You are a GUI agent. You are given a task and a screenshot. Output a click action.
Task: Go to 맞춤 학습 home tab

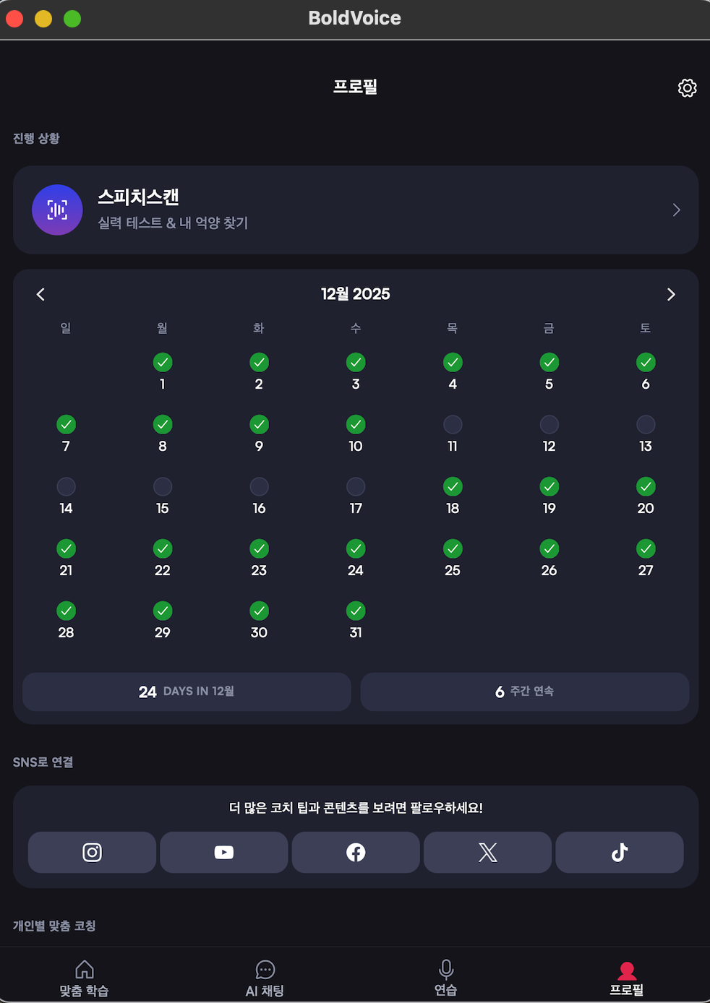coord(84,978)
